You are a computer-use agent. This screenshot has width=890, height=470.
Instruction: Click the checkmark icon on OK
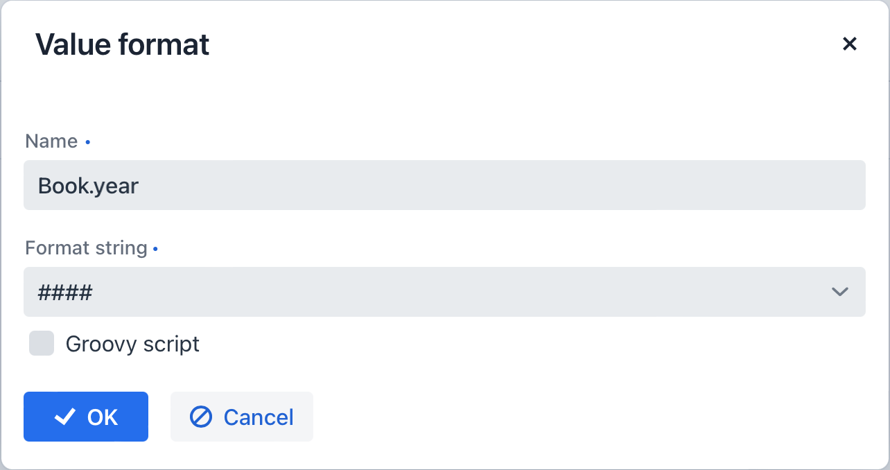tap(65, 417)
